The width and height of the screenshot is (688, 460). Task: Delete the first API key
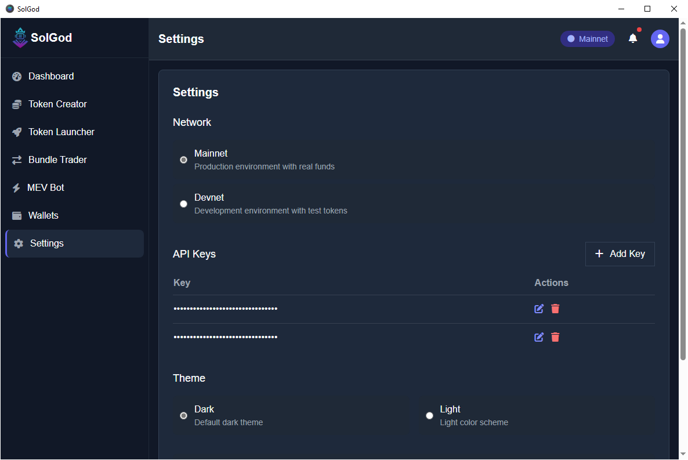(x=555, y=309)
